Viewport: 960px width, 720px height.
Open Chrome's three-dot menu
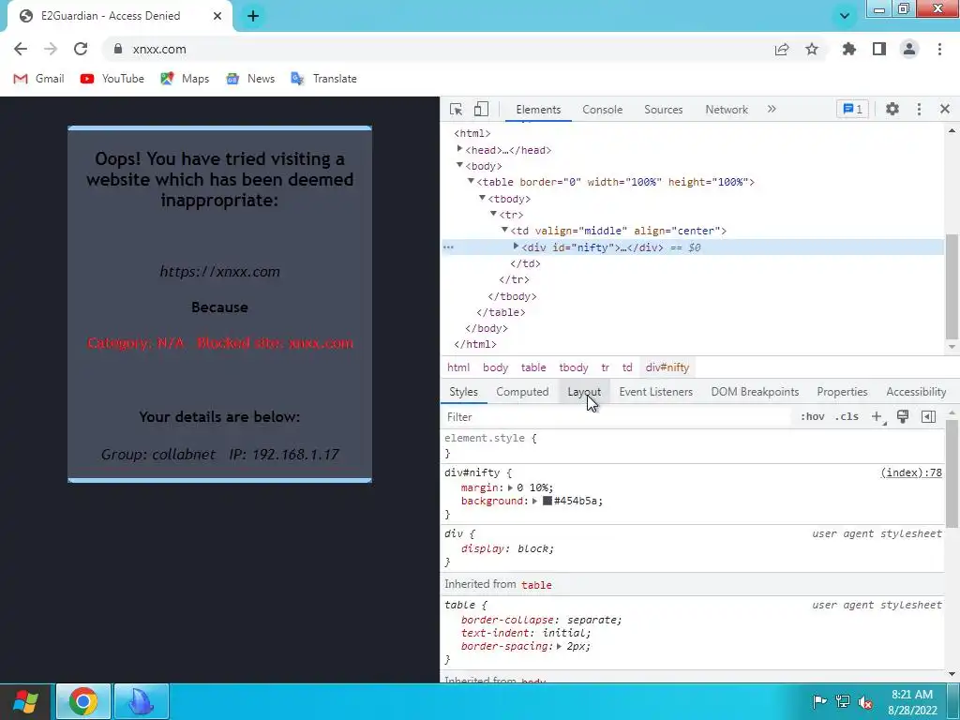939,49
